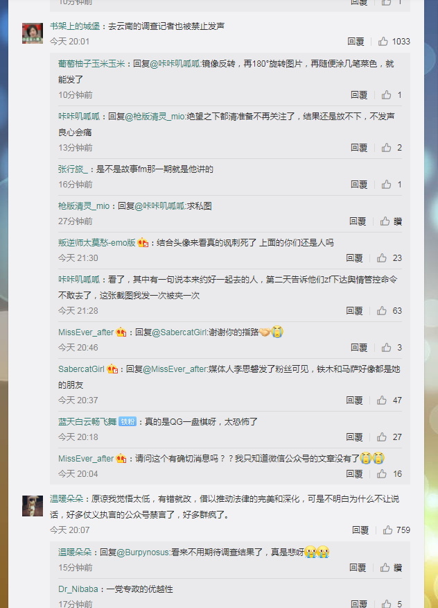Screen dimensions: 438x608
Task: Open 书架上的城堡's profile avatar
Action: pos(33,33)
